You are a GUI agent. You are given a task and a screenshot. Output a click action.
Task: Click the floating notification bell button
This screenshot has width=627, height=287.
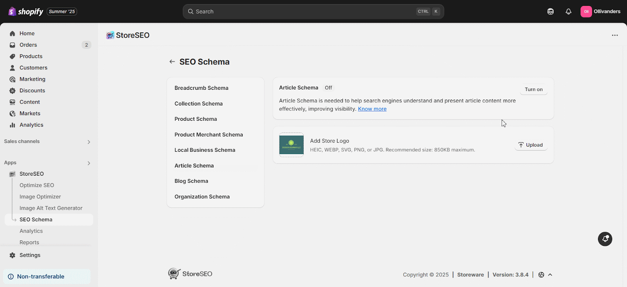605,239
